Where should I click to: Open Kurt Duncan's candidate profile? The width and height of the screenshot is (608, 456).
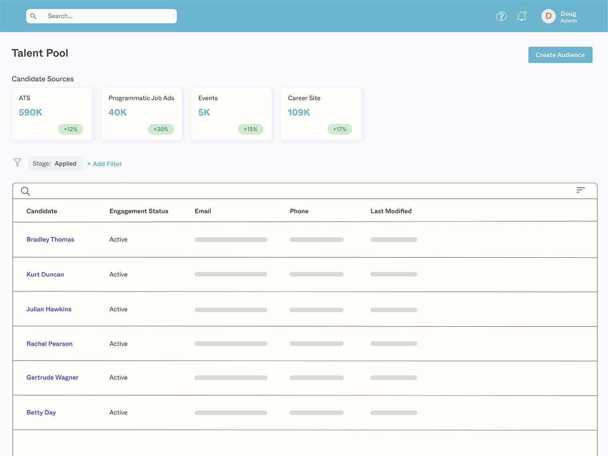(x=45, y=275)
